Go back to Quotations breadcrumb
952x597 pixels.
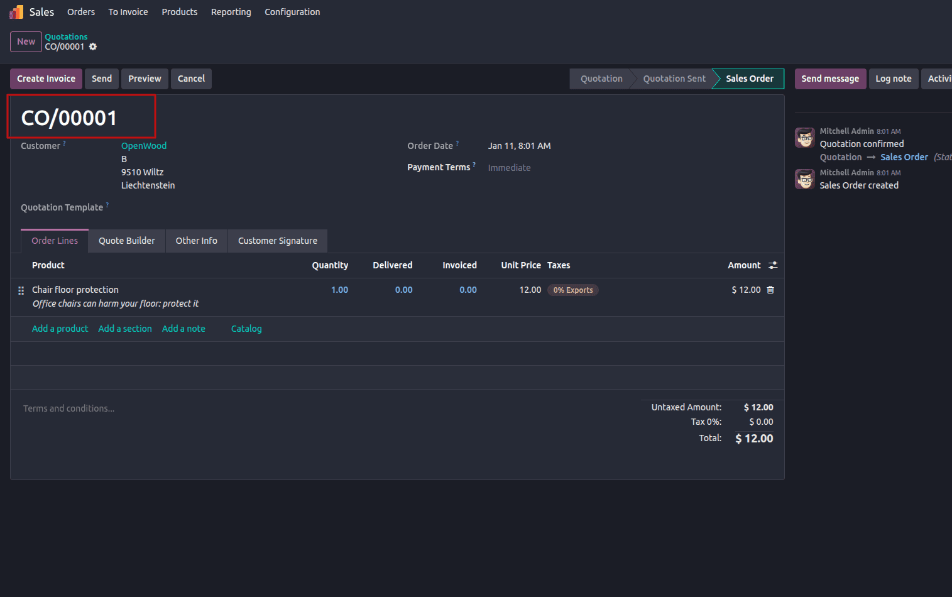(66, 36)
